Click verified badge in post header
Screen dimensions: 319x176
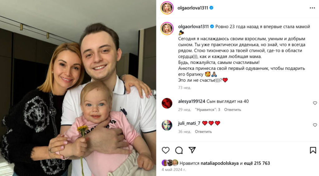point(212,8)
